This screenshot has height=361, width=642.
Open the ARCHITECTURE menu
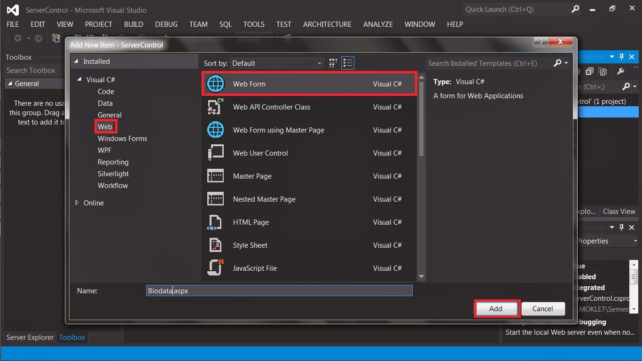coord(327,24)
